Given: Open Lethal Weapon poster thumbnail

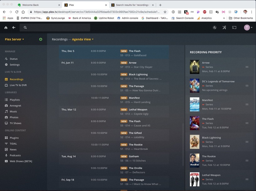Looking at the screenshot, I should pyautogui.click(x=195, y=179).
